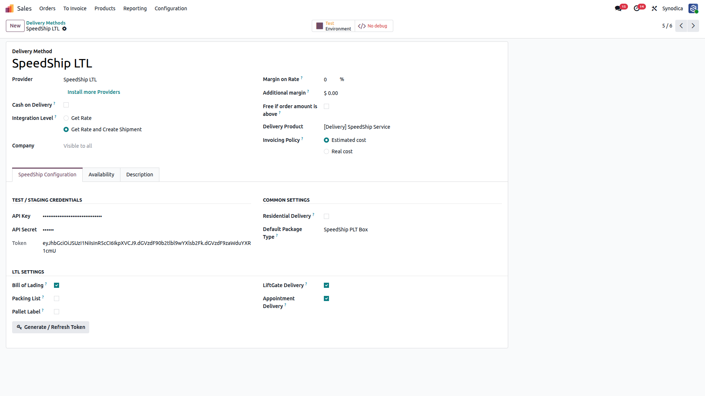Click Generate / Refresh Token button

pyautogui.click(x=51, y=327)
